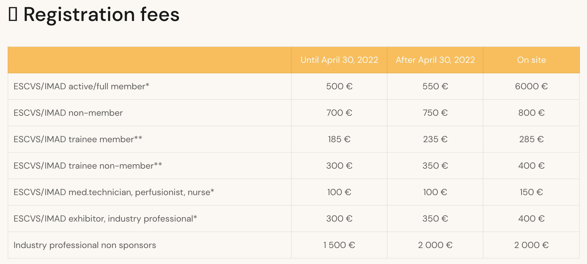Click the On site column header
Screen dimensions: 587x264
[x=531, y=60]
